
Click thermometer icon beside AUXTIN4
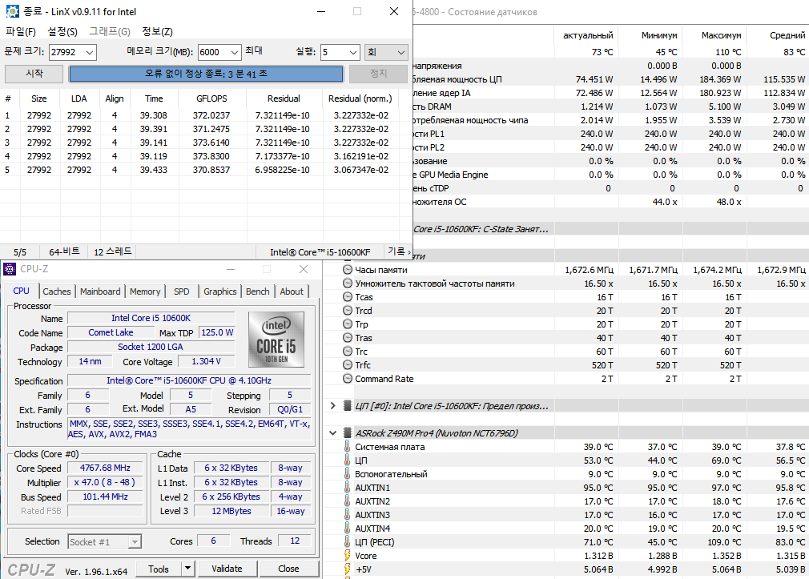click(x=348, y=529)
